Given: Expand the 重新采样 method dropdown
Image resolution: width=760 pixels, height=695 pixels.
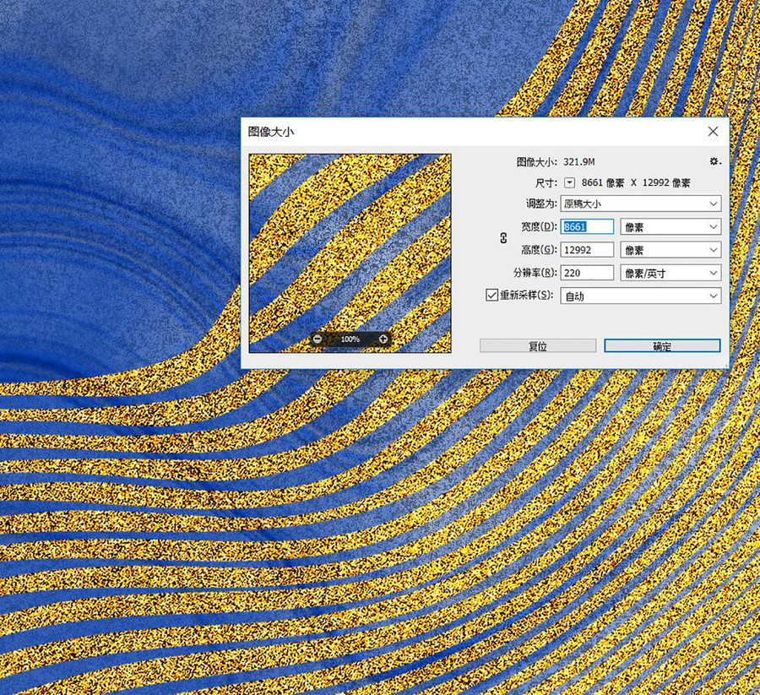Looking at the screenshot, I should click(641, 296).
